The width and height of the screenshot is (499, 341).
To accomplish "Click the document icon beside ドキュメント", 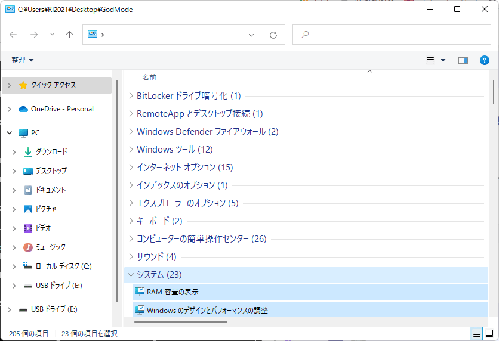I will point(28,190).
